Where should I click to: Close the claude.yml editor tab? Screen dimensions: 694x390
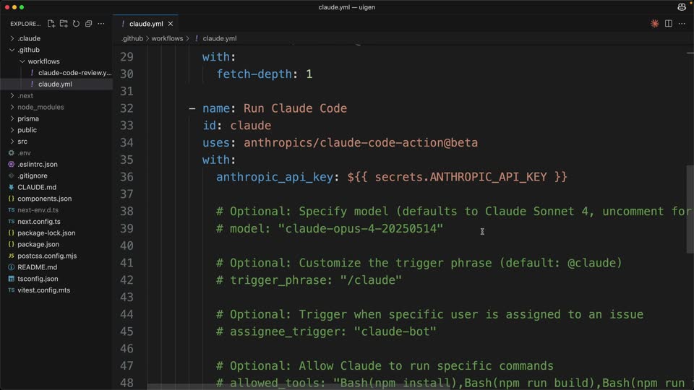(x=171, y=24)
